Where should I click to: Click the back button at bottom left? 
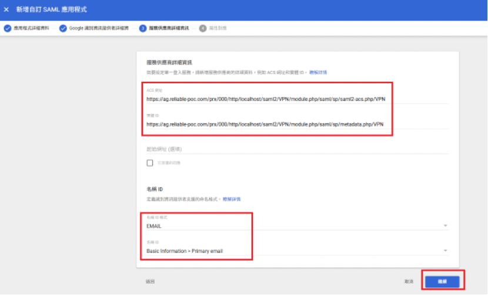click(x=150, y=281)
